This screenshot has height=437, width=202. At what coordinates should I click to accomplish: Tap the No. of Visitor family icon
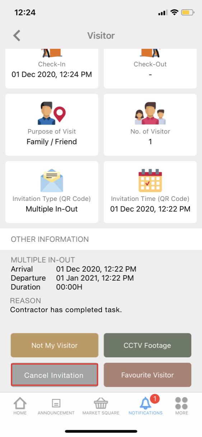[x=150, y=113]
